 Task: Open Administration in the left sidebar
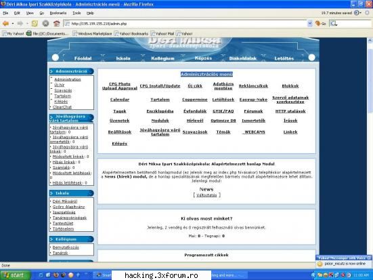[x=67, y=79]
